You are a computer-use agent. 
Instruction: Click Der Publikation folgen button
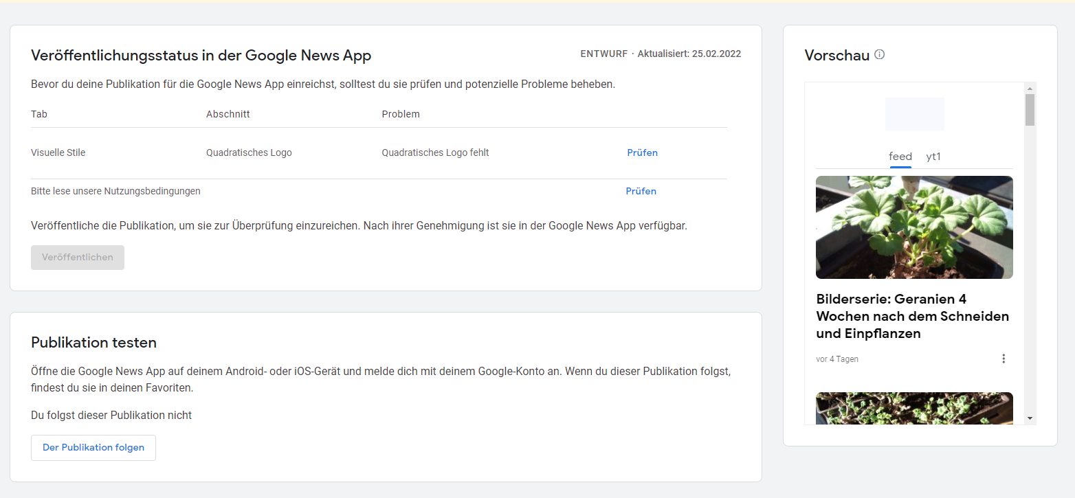click(93, 448)
